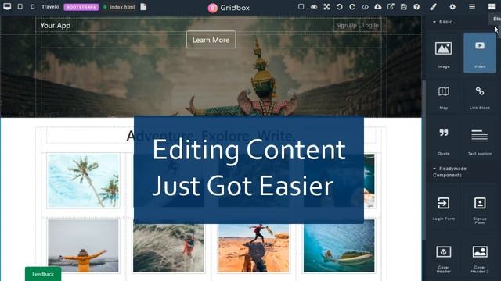Collapse the Basic blocks category
501x281 pixels.
click(x=442, y=22)
